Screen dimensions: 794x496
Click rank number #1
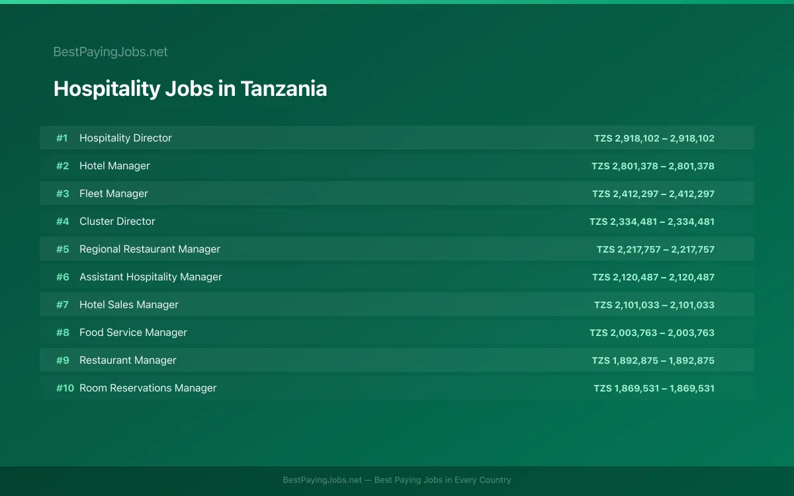[x=62, y=138]
